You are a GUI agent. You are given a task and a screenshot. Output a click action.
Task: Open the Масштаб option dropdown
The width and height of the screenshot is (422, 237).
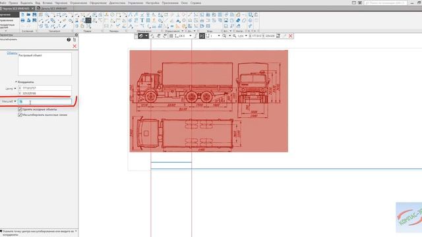tap(15, 101)
